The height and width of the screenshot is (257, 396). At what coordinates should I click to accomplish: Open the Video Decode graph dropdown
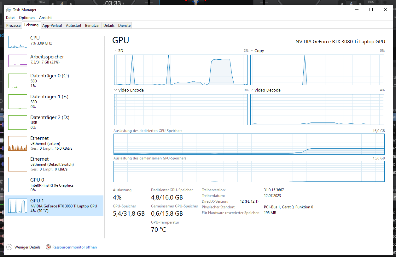[252, 90]
